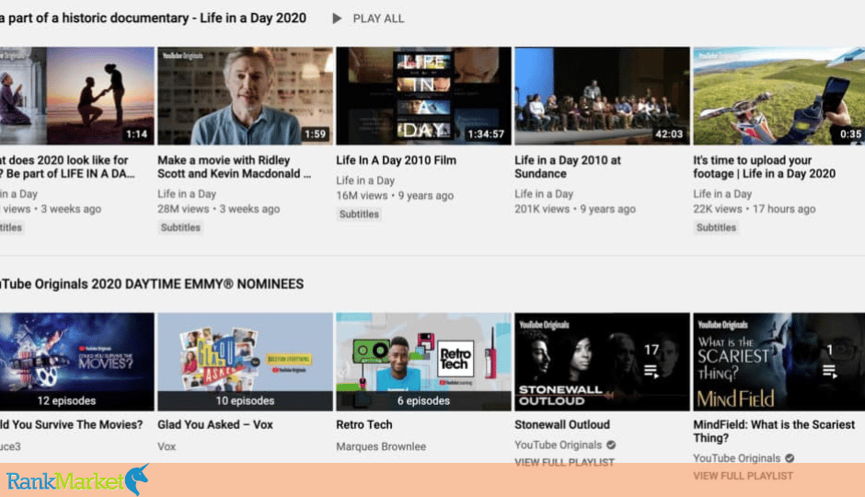The width and height of the screenshot is (865, 497).
Task: Open the Sundance panel video thumbnail
Action: coord(602,96)
